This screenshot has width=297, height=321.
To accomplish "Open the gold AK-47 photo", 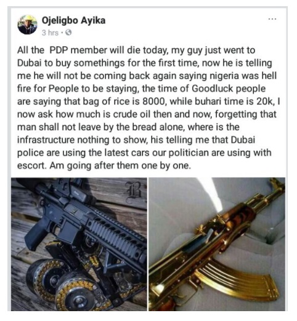I will [217, 244].
